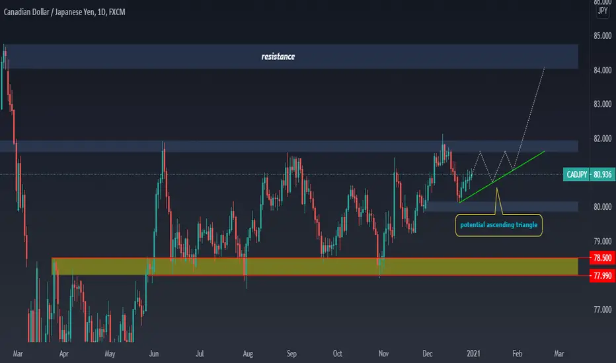Select the 84.000 price axis value
Image resolution: width=616 pixels, height=363 pixels.
coord(602,70)
